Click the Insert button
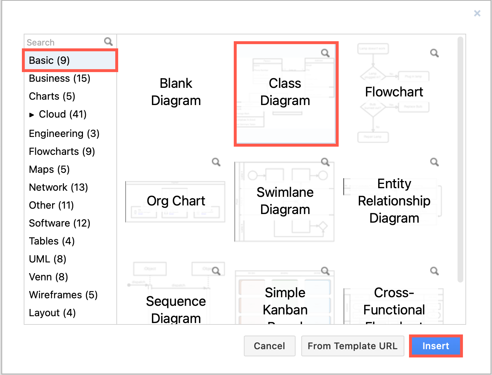The image size is (492, 375). pyautogui.click(x=436, y=346)
